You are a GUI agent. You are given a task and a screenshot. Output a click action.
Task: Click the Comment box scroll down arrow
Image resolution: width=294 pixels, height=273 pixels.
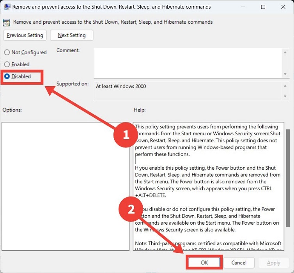285,74
